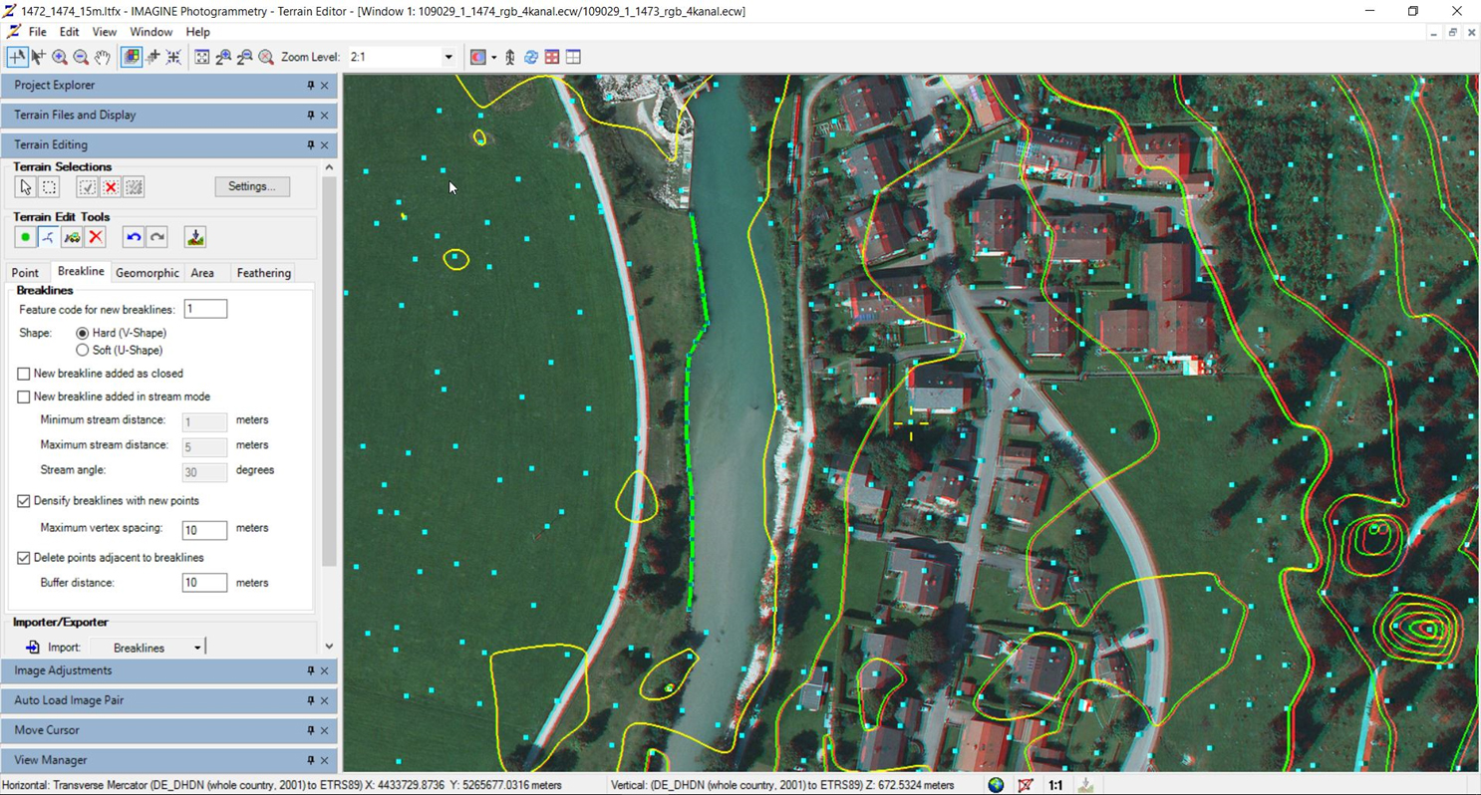
Task: Open the Window menu
Action: pyautogui.click(x=151, y=32)
